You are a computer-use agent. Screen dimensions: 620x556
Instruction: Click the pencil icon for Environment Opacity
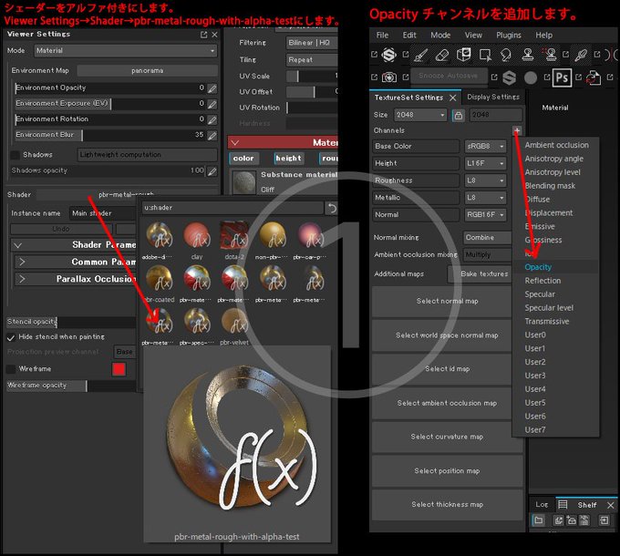(212, 88)
